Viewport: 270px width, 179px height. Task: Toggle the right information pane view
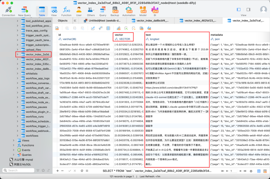pos(248,9)
